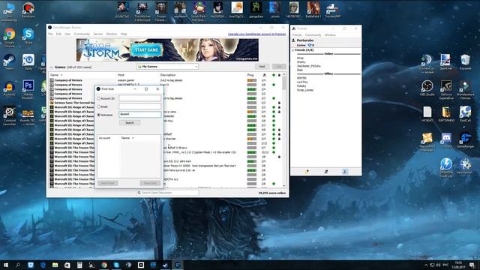Sort games by the green status dot column
The width and height of the screenshot is (480, 270).
274,75
